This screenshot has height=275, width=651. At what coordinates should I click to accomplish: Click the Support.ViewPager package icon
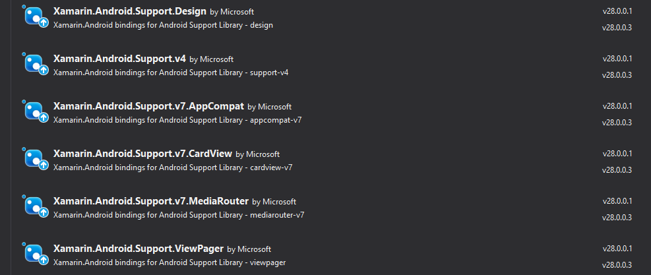(x=36, y=255)
